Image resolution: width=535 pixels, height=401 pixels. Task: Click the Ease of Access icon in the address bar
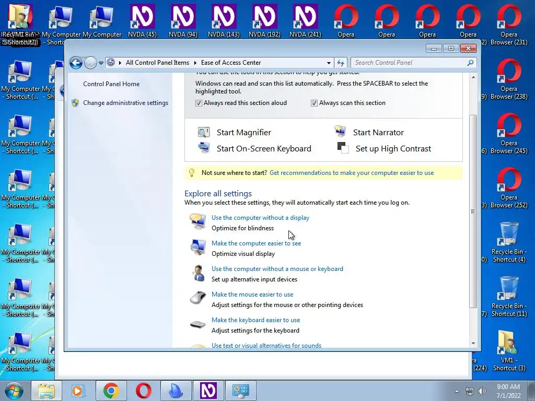[x=111, y=63]
